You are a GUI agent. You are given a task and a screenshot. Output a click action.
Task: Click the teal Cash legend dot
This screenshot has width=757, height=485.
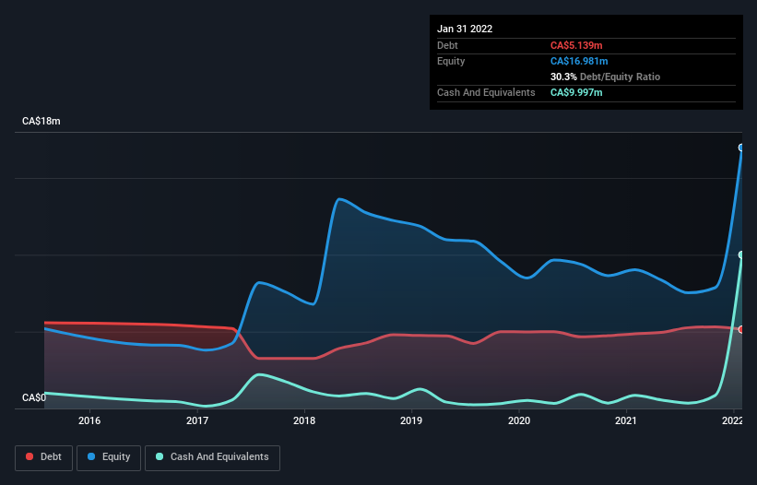pyautogui.click(x=160, y=456)
